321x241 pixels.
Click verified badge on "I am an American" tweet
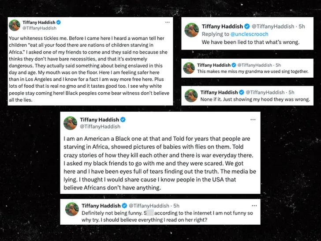pos(123,120)
